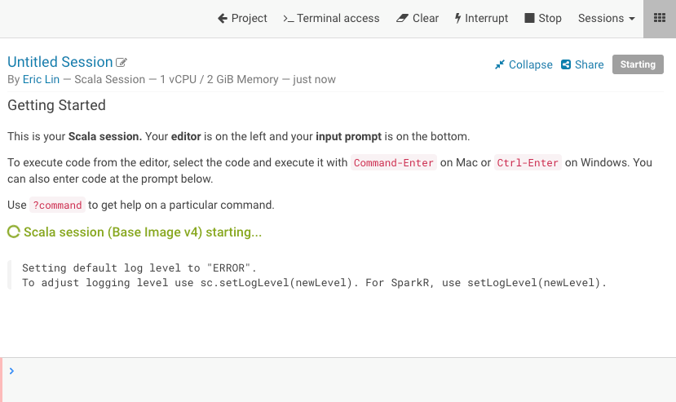Click into the input prompt field
Viewport: 676px width, 402px height.
342,372
